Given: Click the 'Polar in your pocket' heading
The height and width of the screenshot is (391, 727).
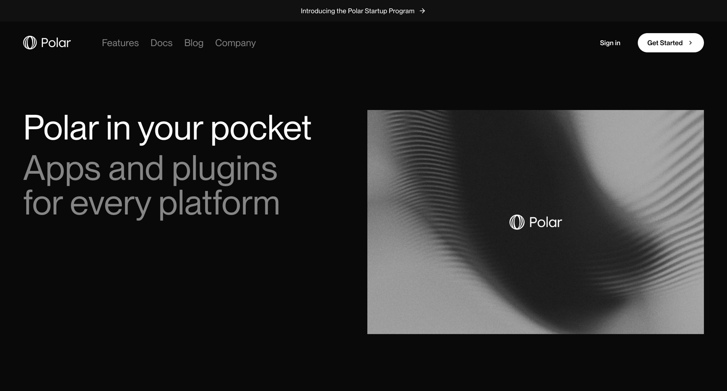Looking at the screenshot, I should (167, 128).
